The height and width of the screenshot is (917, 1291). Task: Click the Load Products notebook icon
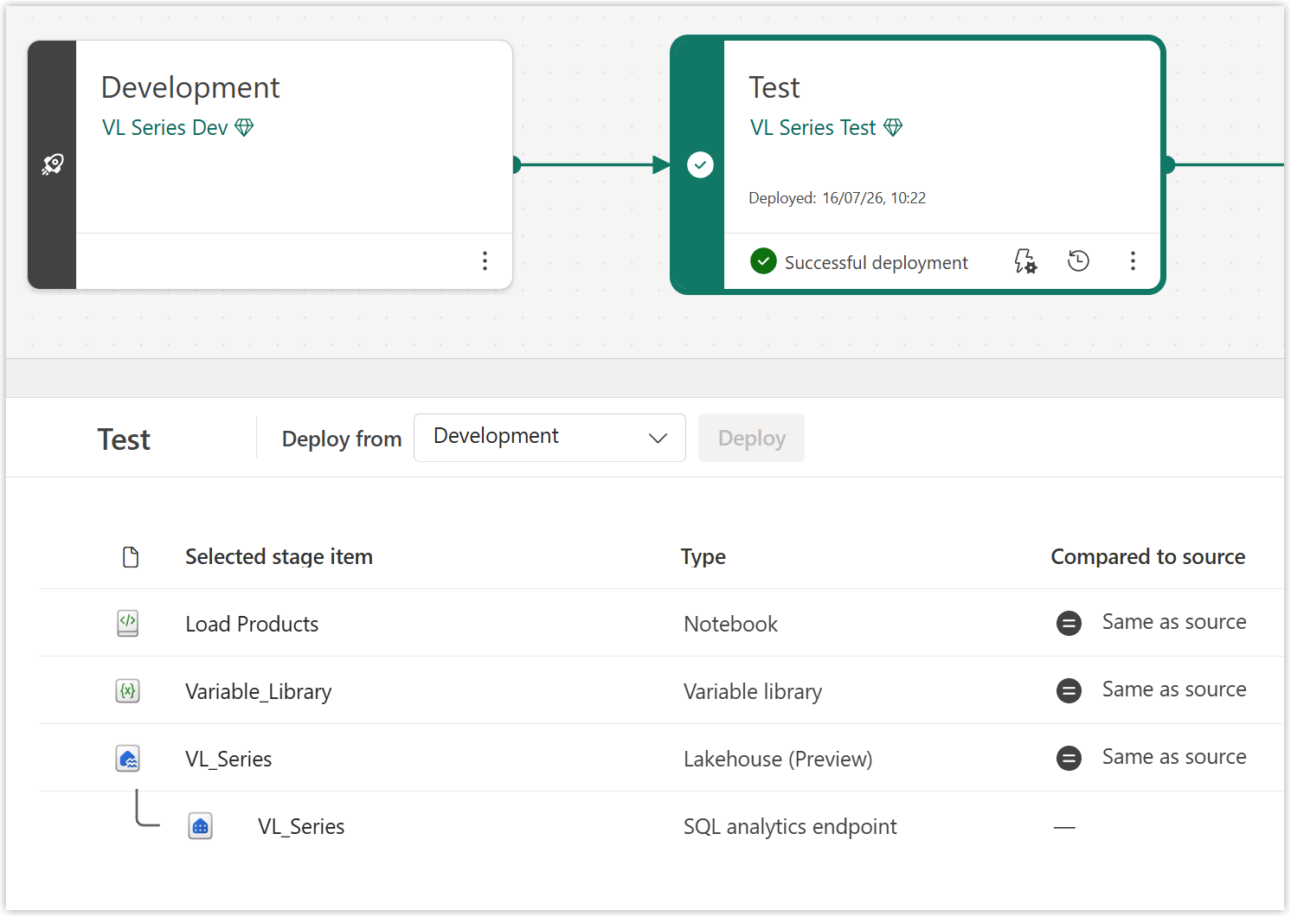click(128, 623)
